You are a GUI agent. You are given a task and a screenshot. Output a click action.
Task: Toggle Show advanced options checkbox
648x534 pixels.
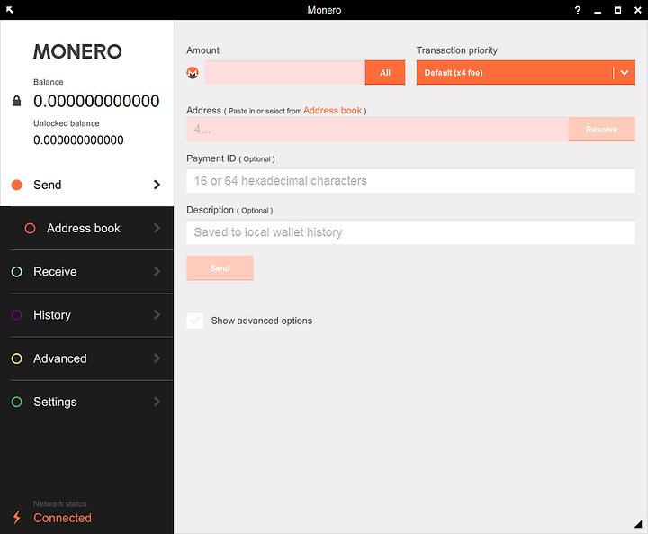194,321
